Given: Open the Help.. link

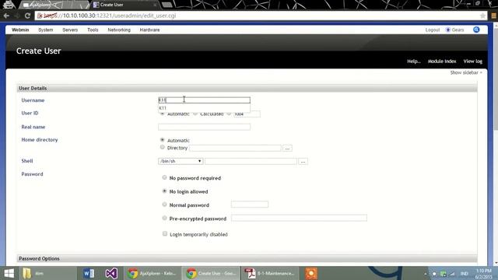Looking at the screenshot, I should (x=413, y=61).
